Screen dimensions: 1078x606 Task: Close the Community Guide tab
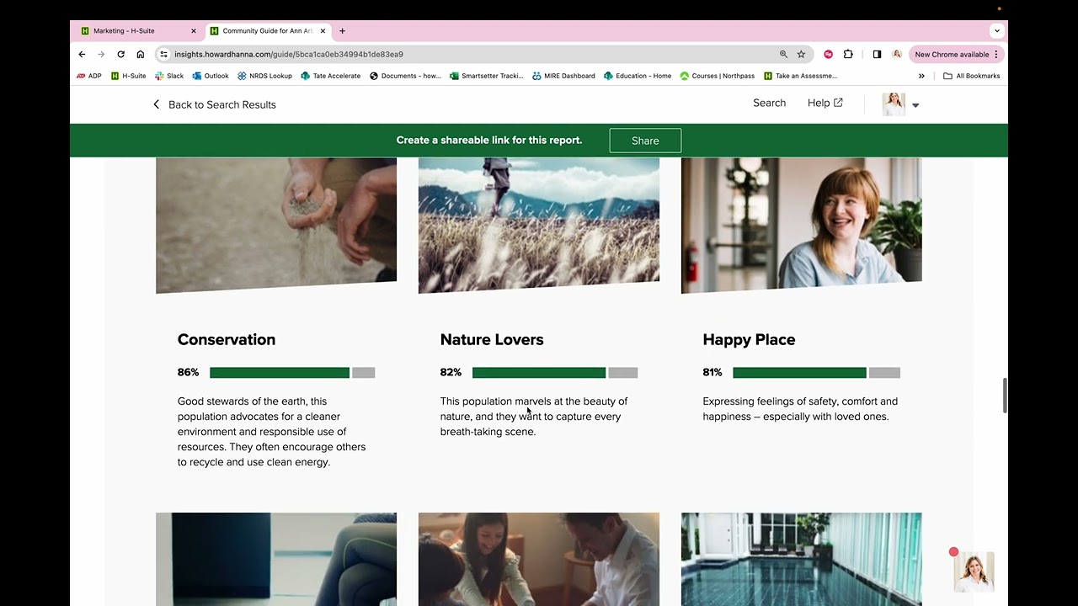[x=324, y=31]
